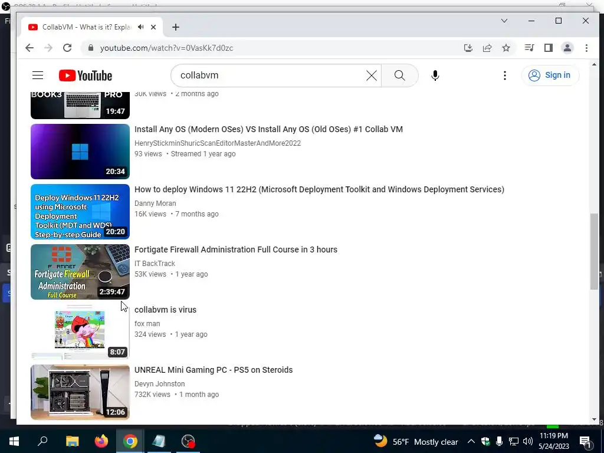Run search with magnifier button
Viewport: 604px width, 453px height.
point(400,75)
